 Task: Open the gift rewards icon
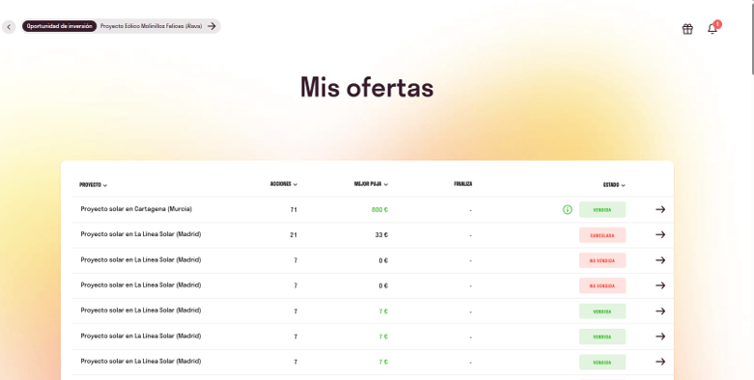click(687, 29)
